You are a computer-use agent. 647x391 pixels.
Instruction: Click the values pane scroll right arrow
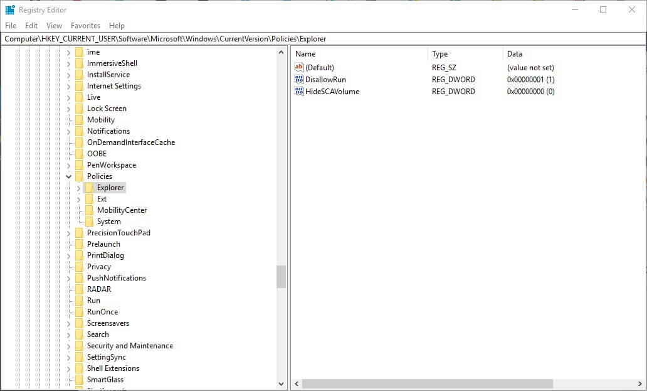[640, 383]
